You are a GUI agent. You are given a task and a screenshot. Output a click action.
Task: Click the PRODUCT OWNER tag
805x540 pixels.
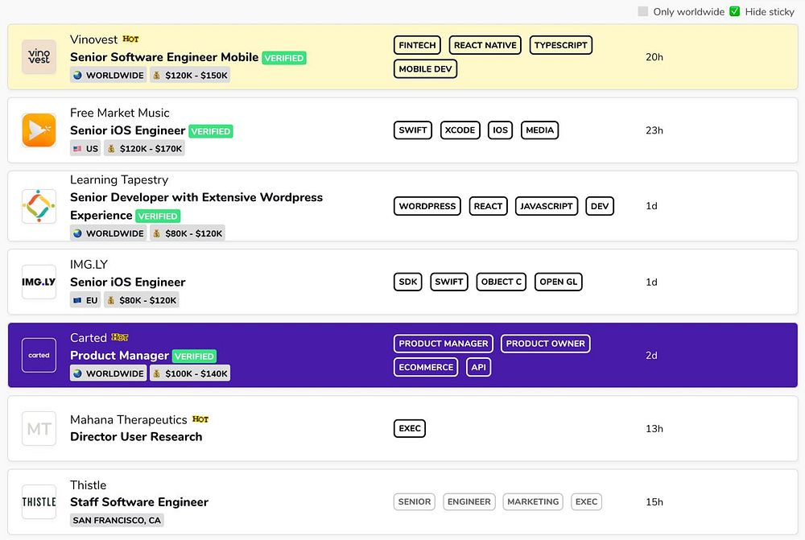(x=545, y=344)
